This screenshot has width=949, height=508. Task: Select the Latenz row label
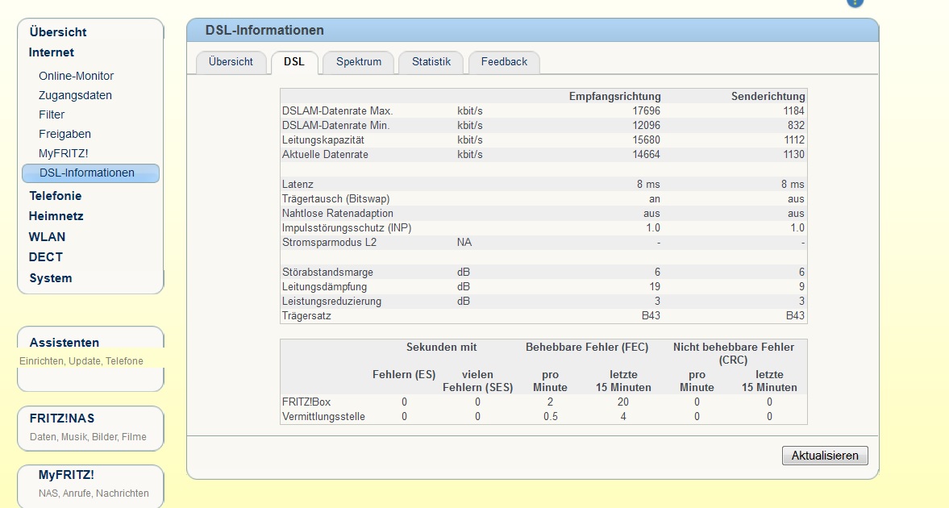(298, 184)
